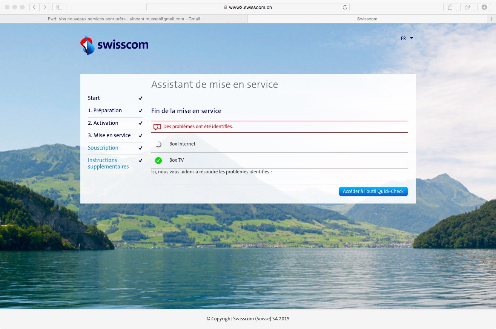Click the Safari forward arrow button

tap(45, 7)
